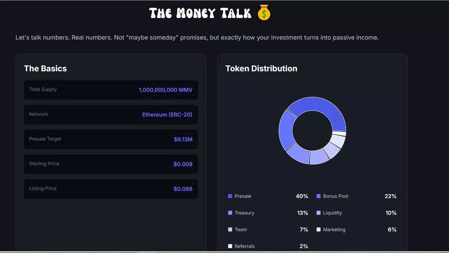Click the Listing Price row
The height and width of the screenshot is (253, 449).
pyautogui.click(x=111, y=189)
